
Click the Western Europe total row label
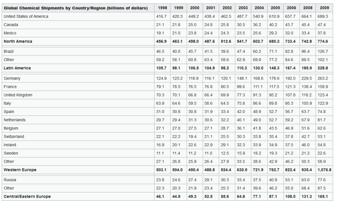(x=20, y=170)
